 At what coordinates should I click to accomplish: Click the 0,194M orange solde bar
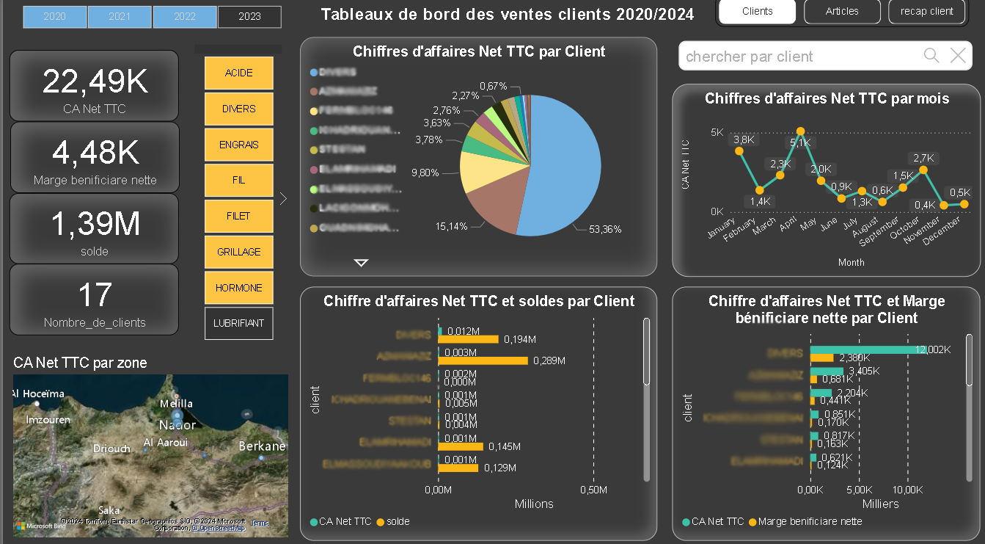469,339
